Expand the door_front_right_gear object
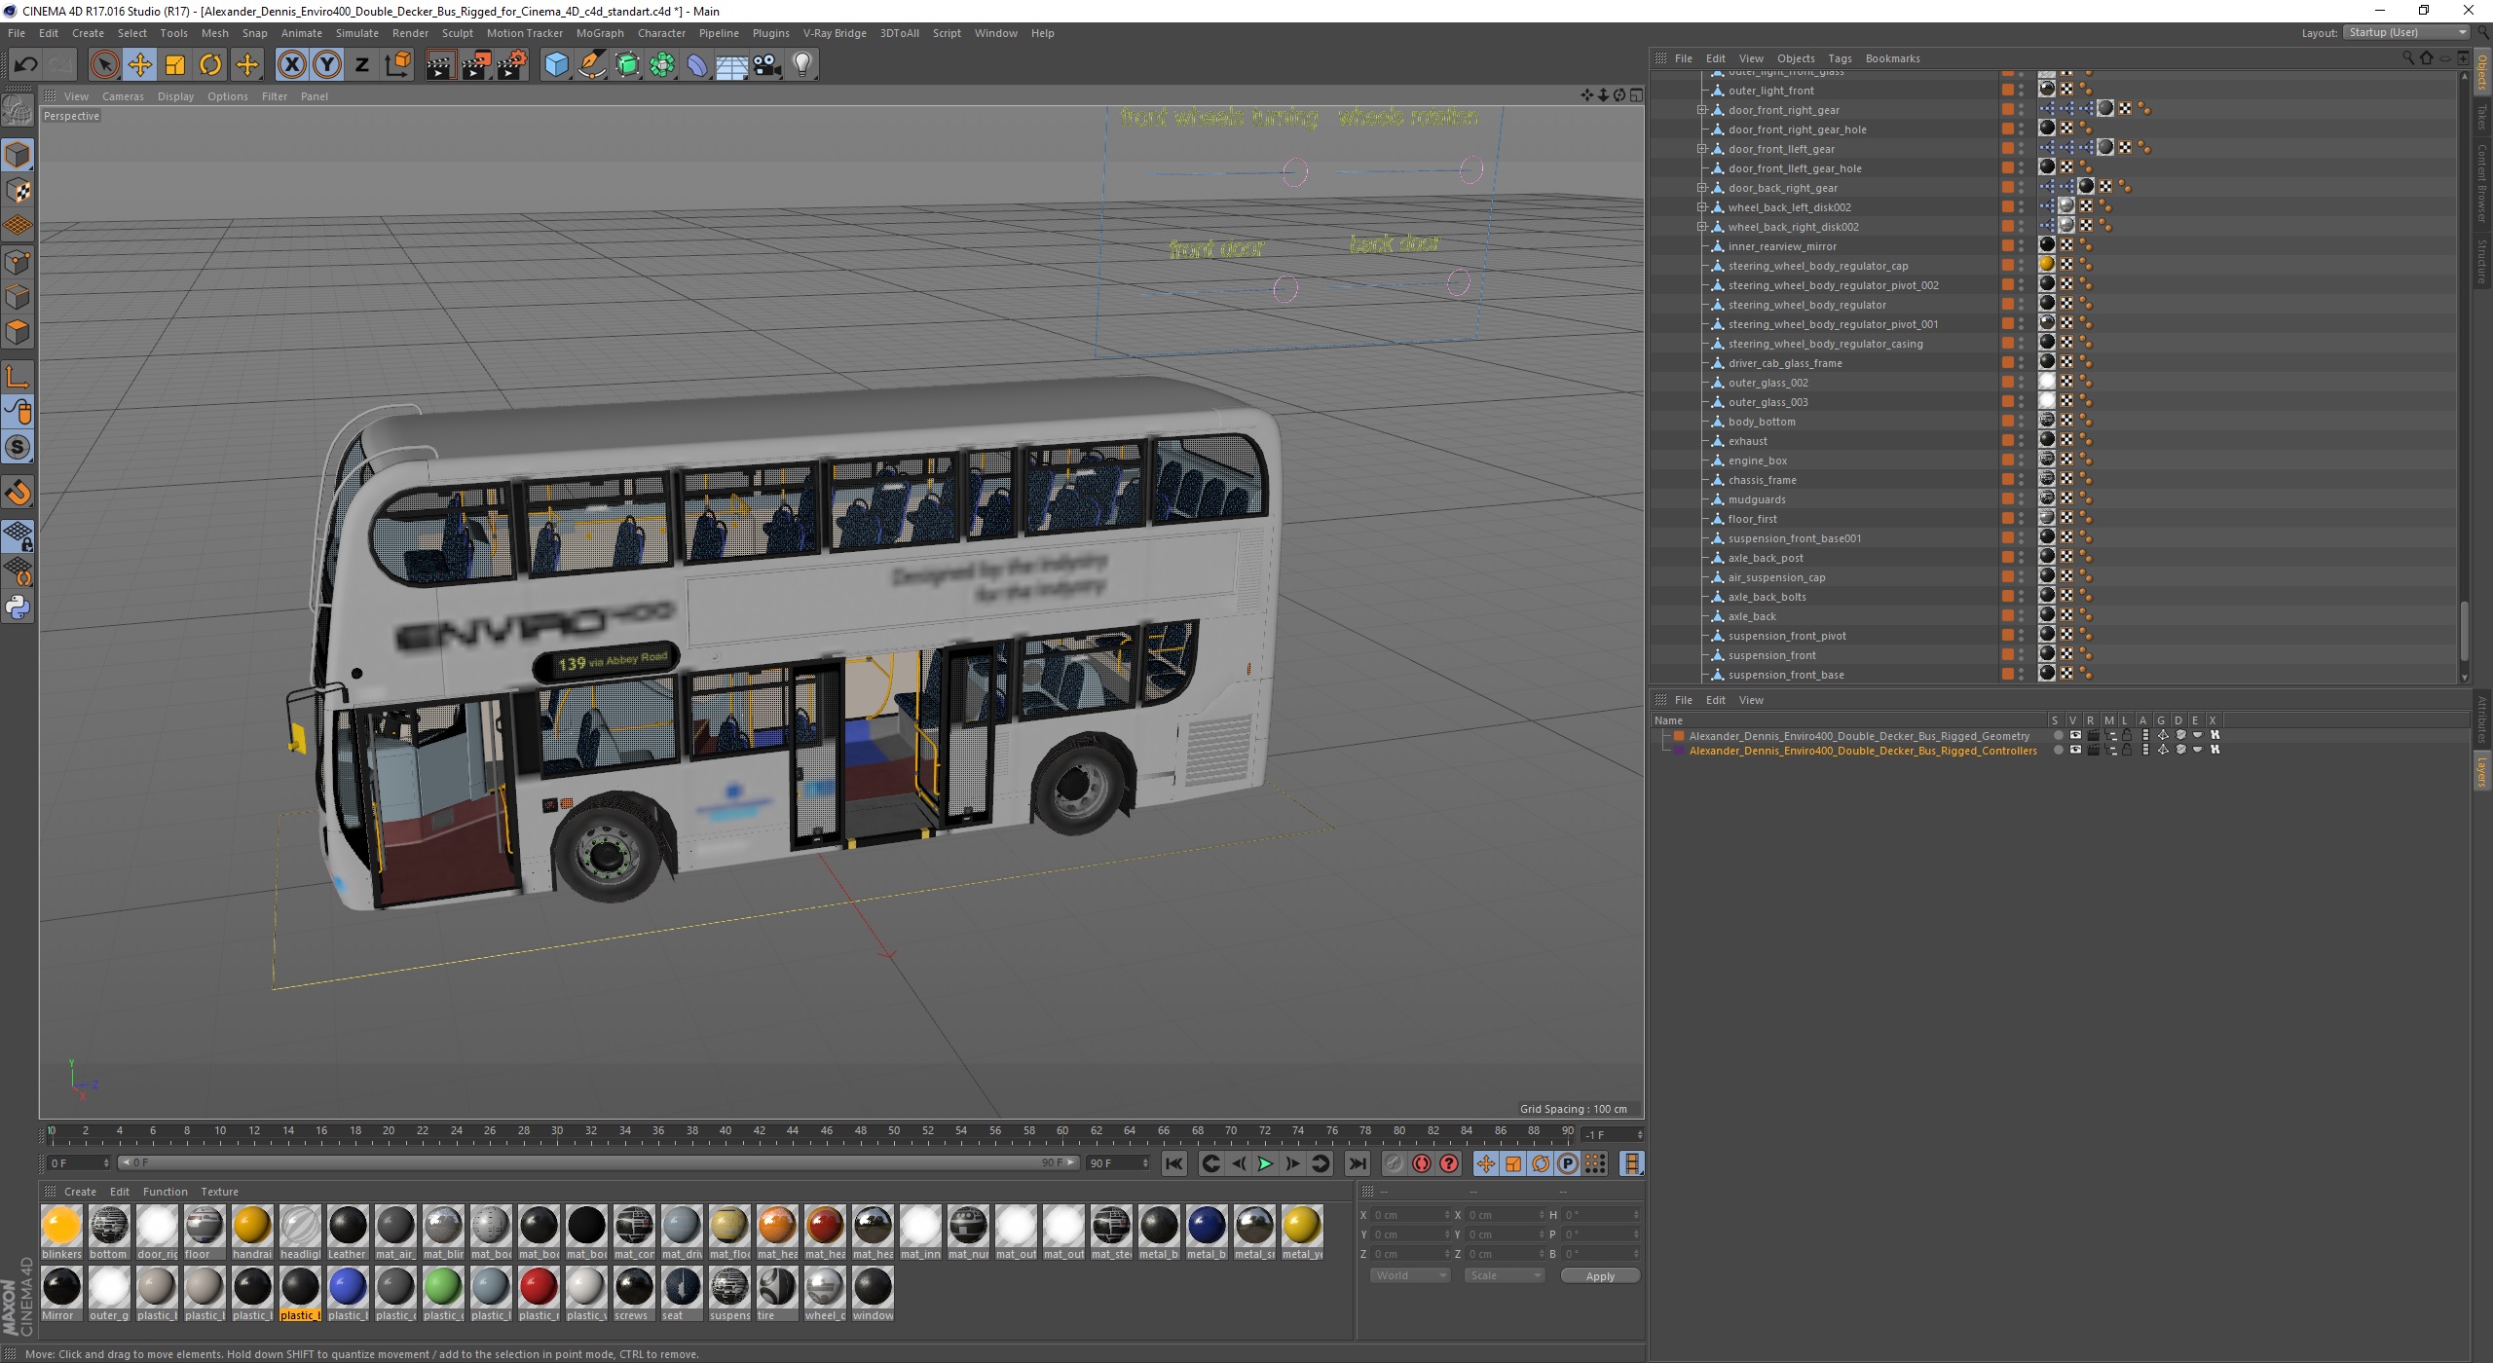 1701,110
